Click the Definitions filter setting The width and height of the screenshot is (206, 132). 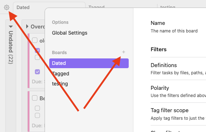pos(164,65)
